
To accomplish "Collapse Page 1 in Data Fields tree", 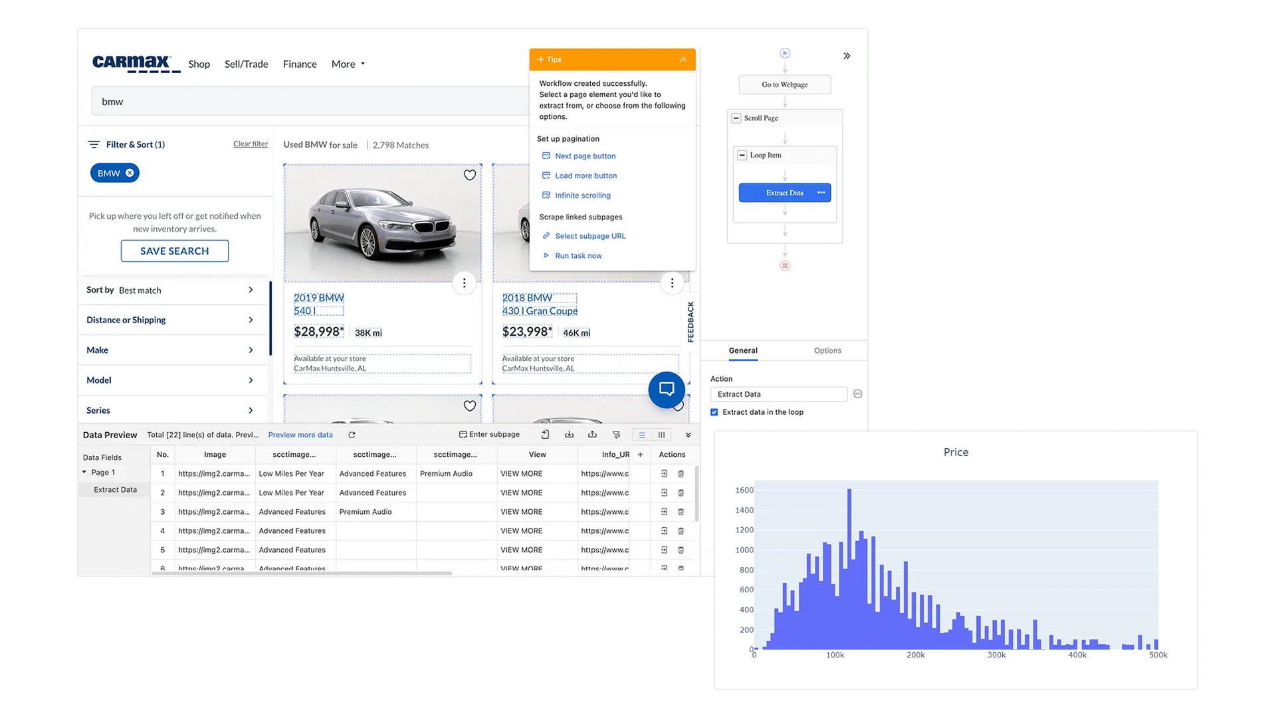I will pos(84,472).
